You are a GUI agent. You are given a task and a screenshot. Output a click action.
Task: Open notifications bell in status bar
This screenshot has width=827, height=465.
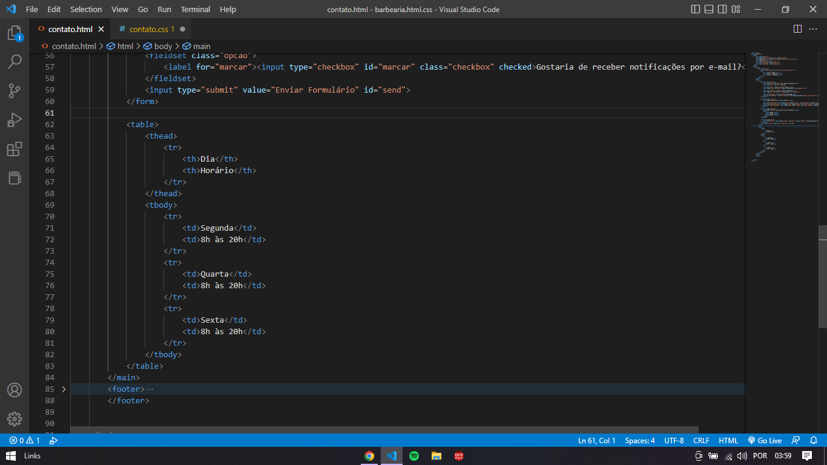(x=814, y=441)
